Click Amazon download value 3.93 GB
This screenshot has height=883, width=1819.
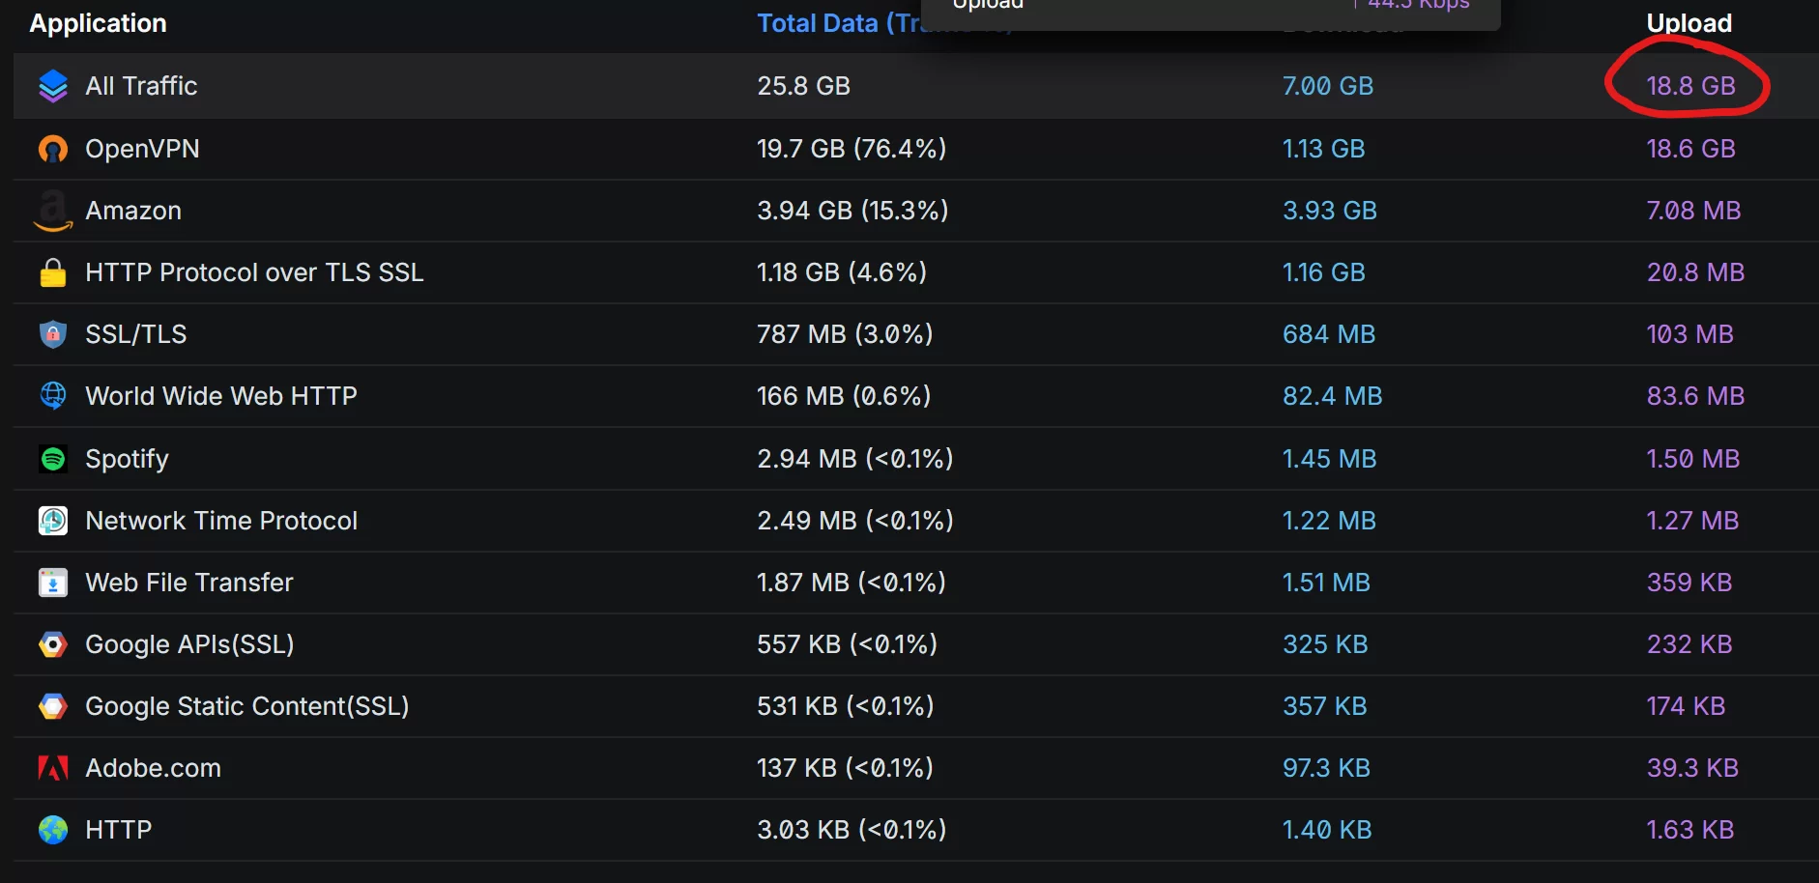coord(1330,211)
